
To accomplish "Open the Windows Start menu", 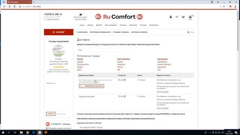I will (x=3, y=132).
